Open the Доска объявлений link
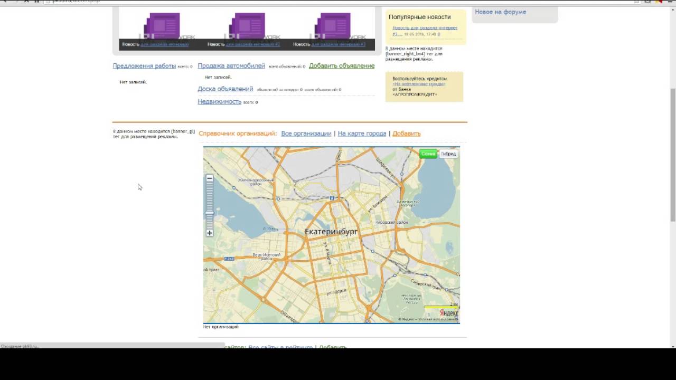The height and width of the screenshot is (380, 676). (x=226, y=89)
